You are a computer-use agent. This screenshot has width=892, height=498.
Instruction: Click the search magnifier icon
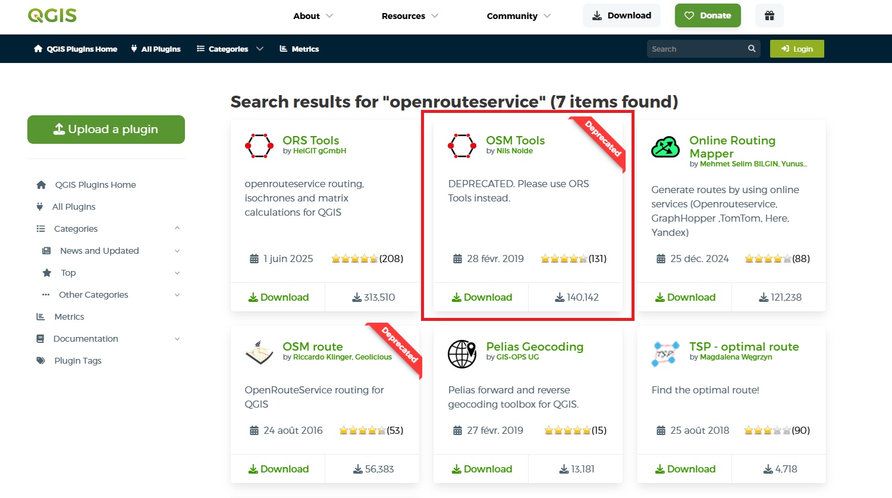(752, 49)
